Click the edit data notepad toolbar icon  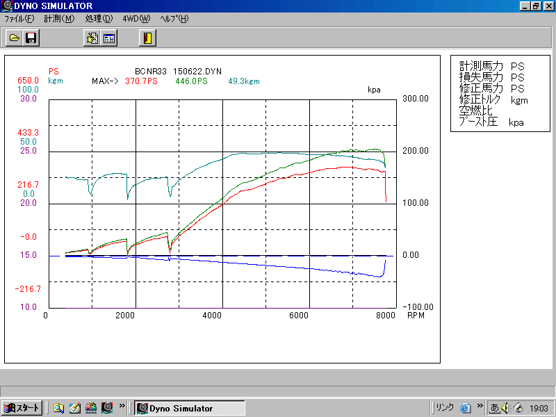click(92, 38)
